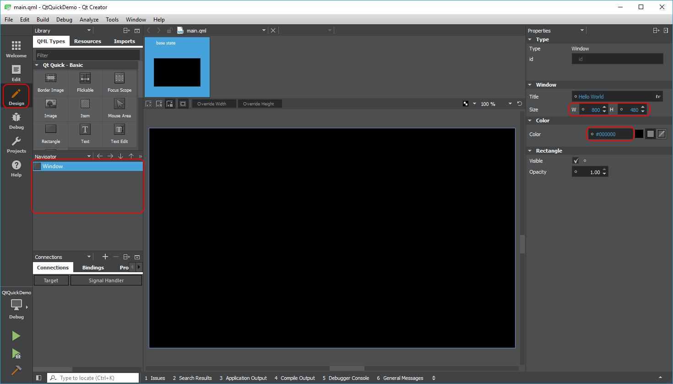Toggle the left sidebar visibility button
The height and width of the screenshot is (384, 673).
coord(39,378)
